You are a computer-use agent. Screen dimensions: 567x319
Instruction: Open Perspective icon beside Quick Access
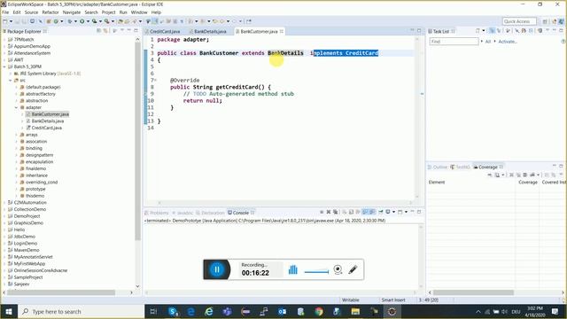pos(545,21)
